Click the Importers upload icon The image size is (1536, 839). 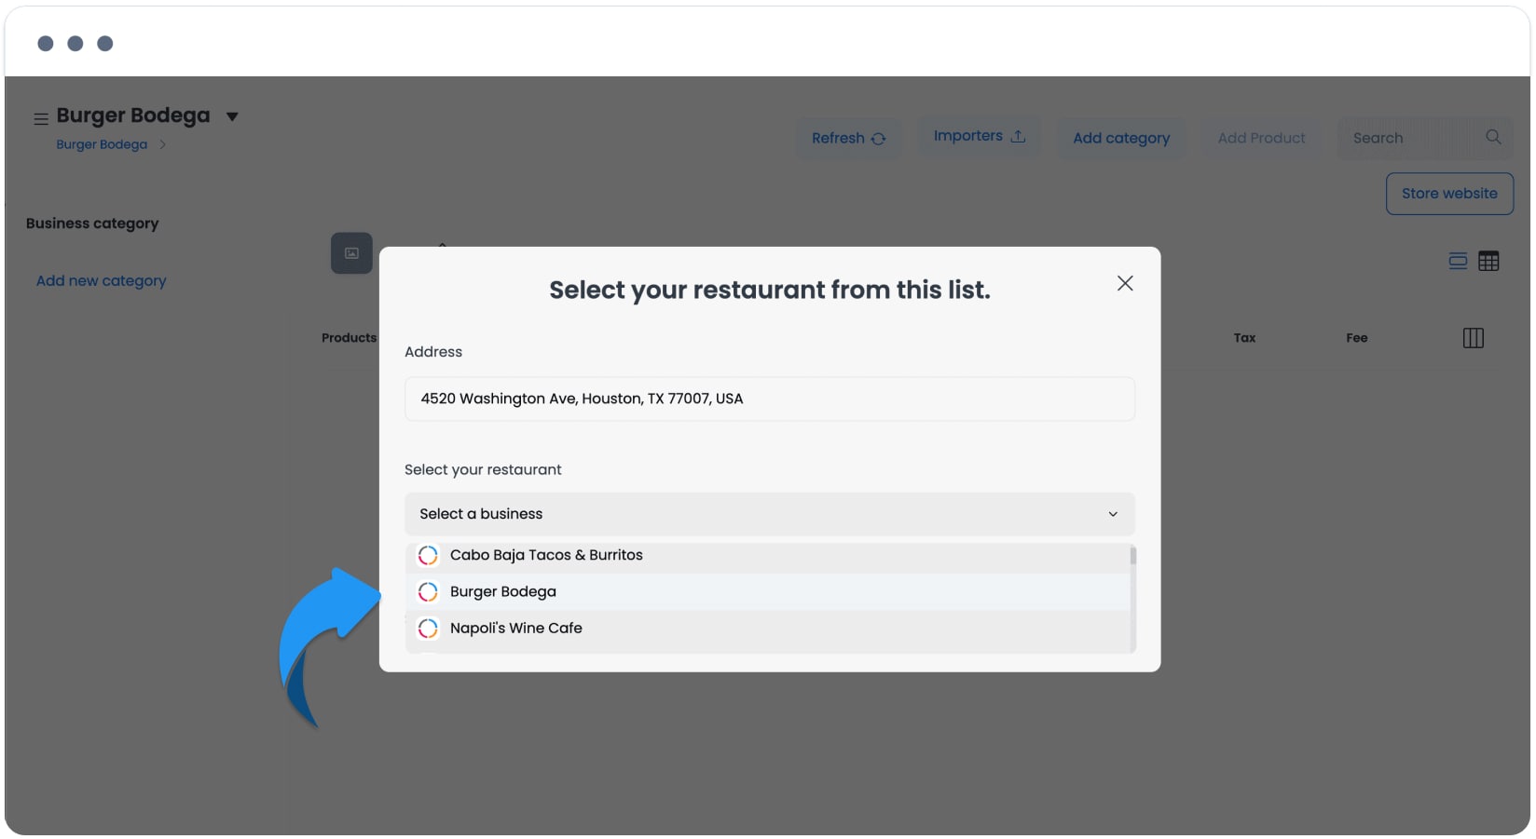pyautogui.click(x=1018, y=136)
